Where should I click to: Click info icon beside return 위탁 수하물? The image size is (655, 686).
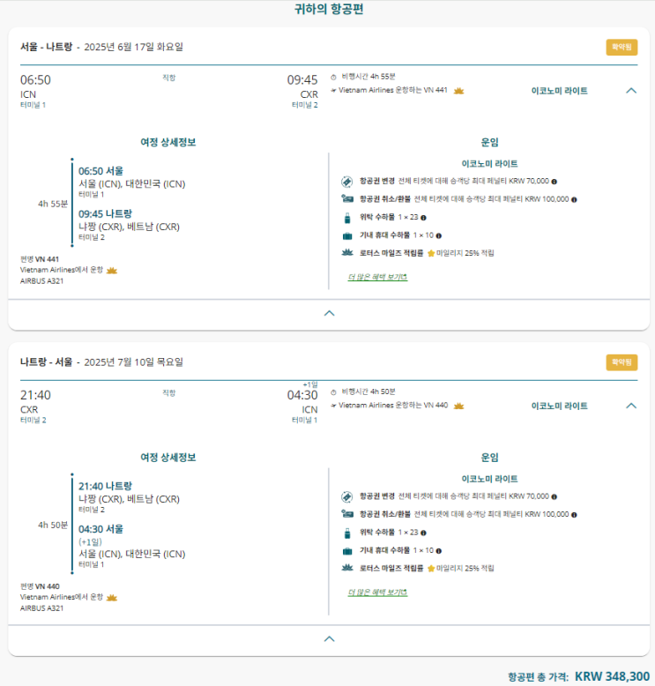click(x=425, y=533)
